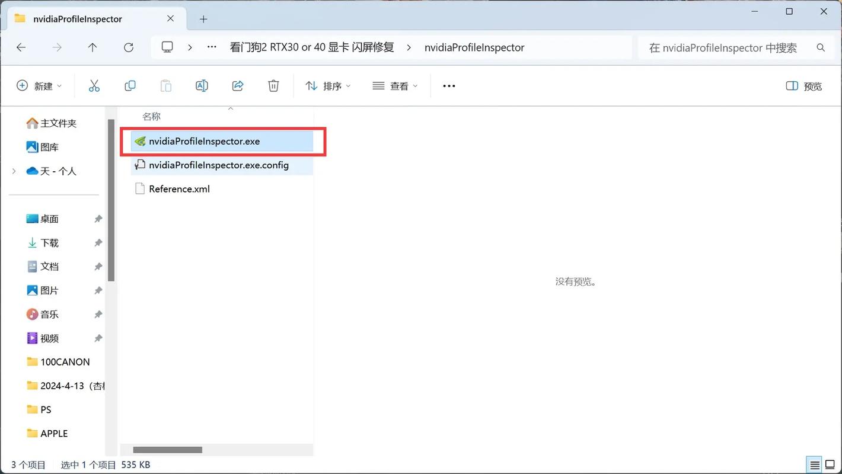Click the This PC monitor icon in address bar

tap(167, 47)
